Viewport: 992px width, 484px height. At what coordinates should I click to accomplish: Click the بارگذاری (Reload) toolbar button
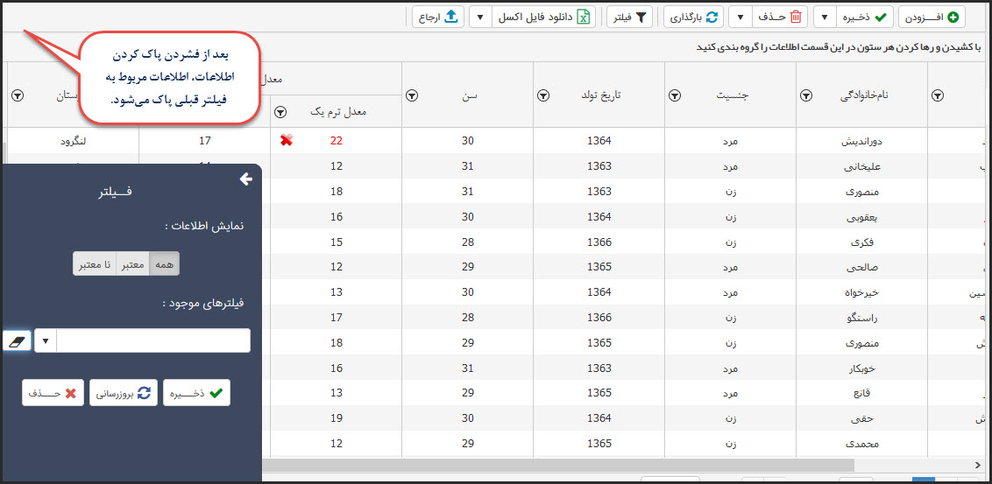[693, 17]
